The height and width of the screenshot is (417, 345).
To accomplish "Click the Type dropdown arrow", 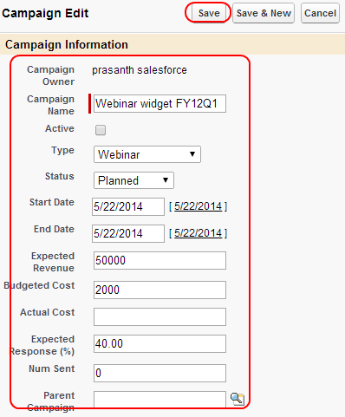I will 192,154.
